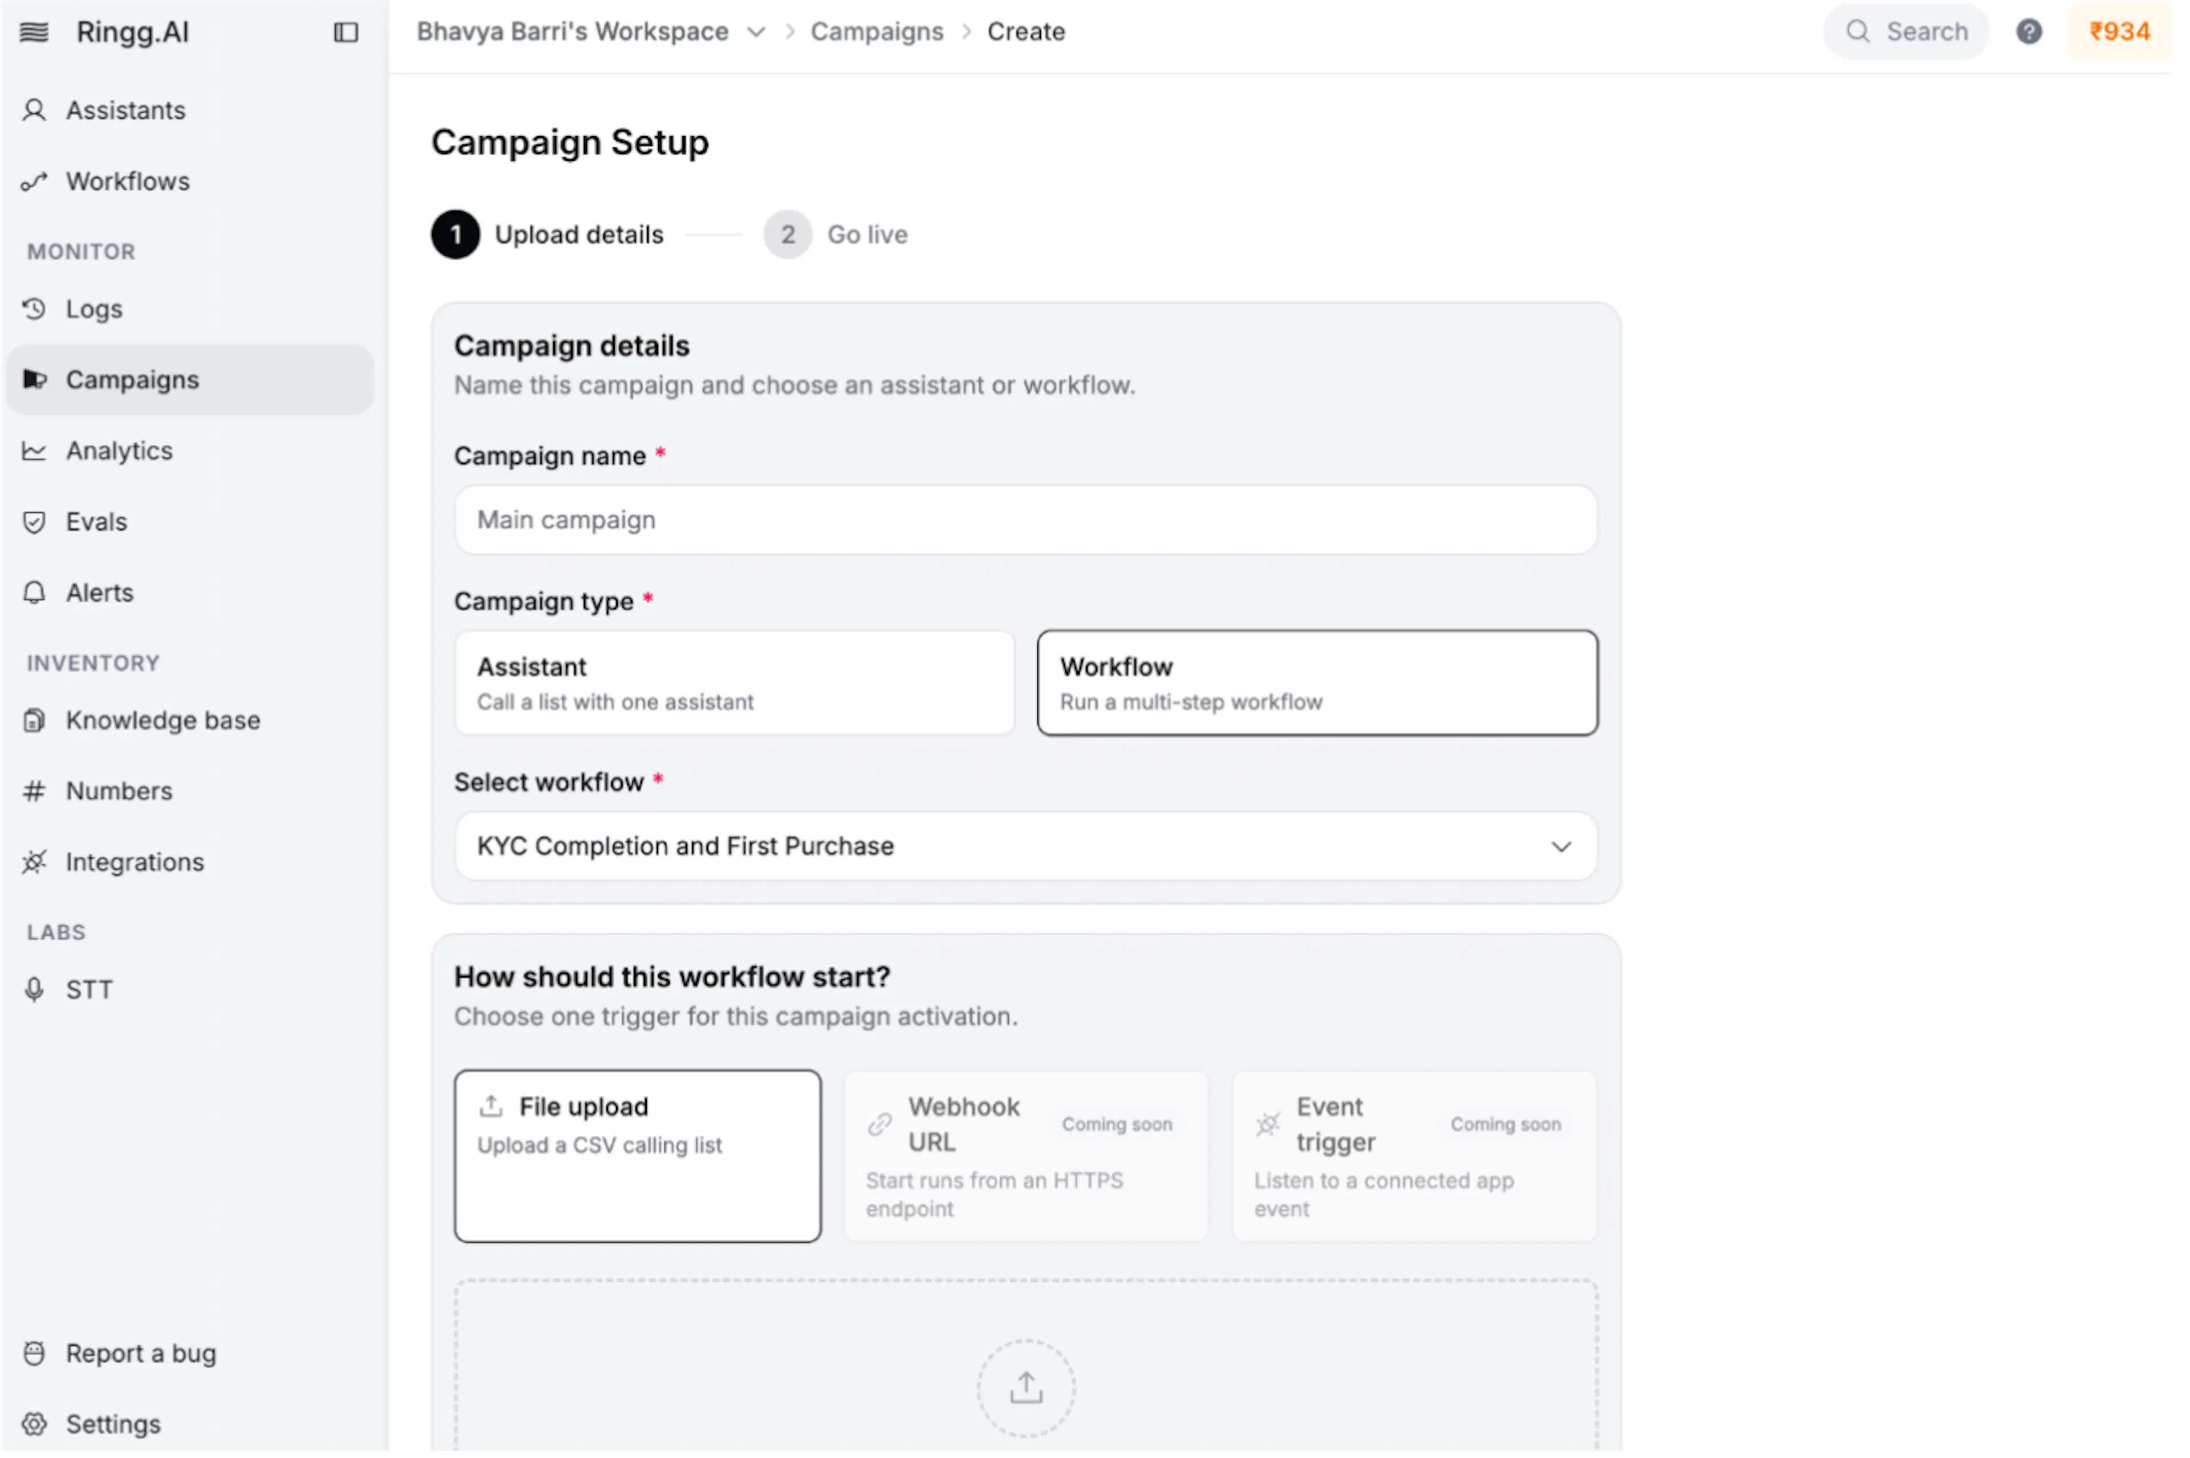Click the Knowledge base icon
2190x1458 pixels.
34,721
